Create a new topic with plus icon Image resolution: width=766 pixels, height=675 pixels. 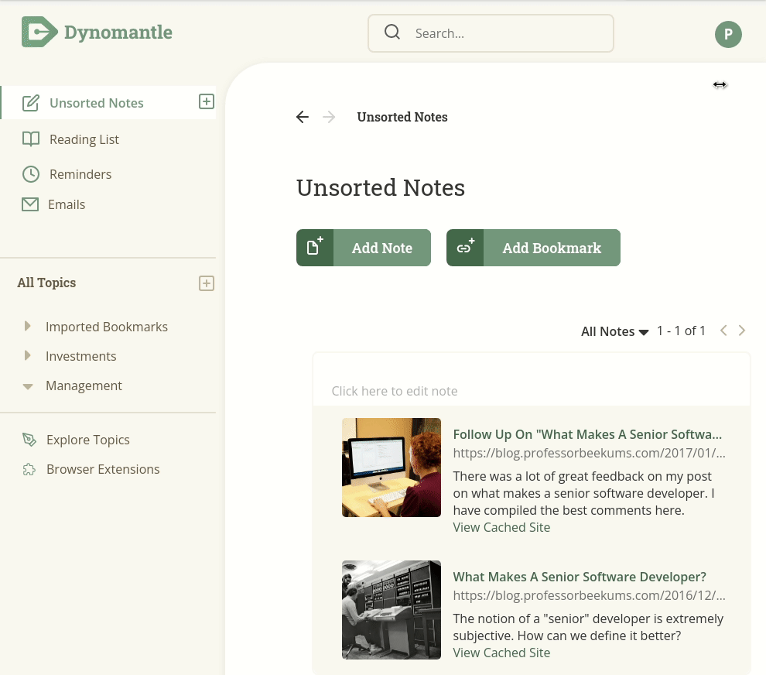pyautogui.click(x=206, y=283)
